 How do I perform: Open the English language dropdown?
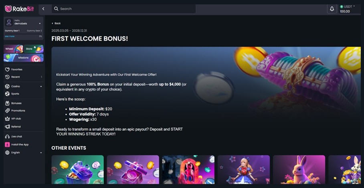[23, 152]
